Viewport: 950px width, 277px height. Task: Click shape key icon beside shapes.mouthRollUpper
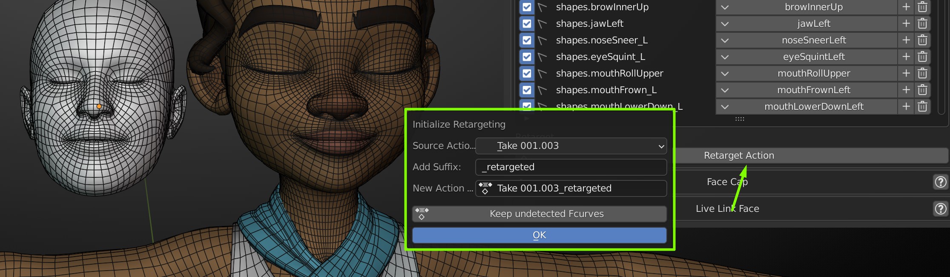[542, 73]
